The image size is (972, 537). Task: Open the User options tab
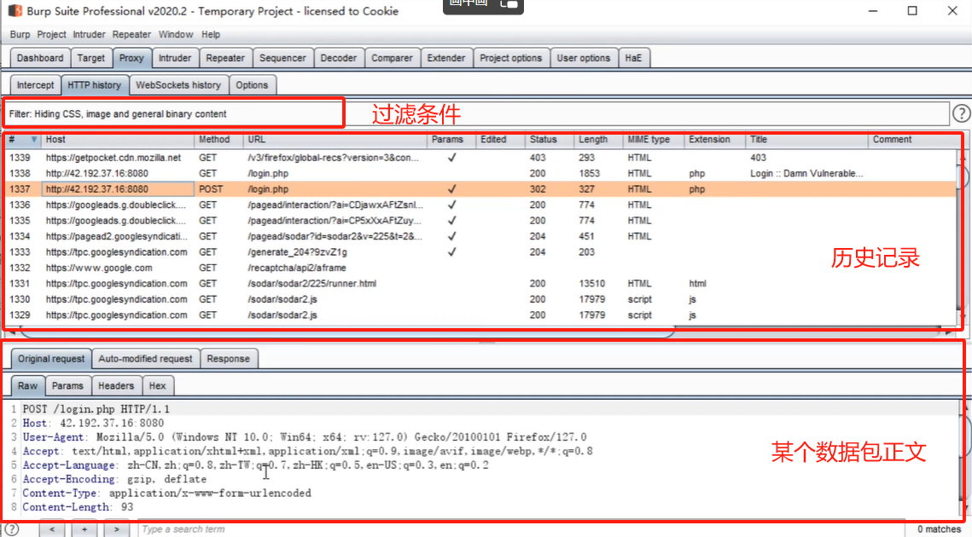584,58
